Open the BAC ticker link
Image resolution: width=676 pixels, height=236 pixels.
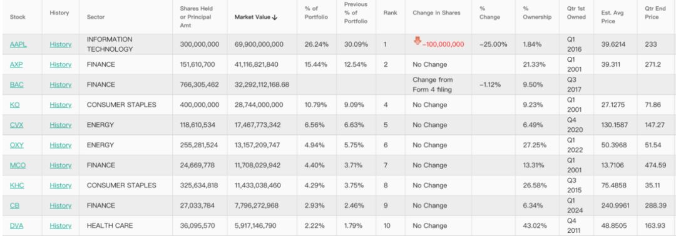click(17, 85)
